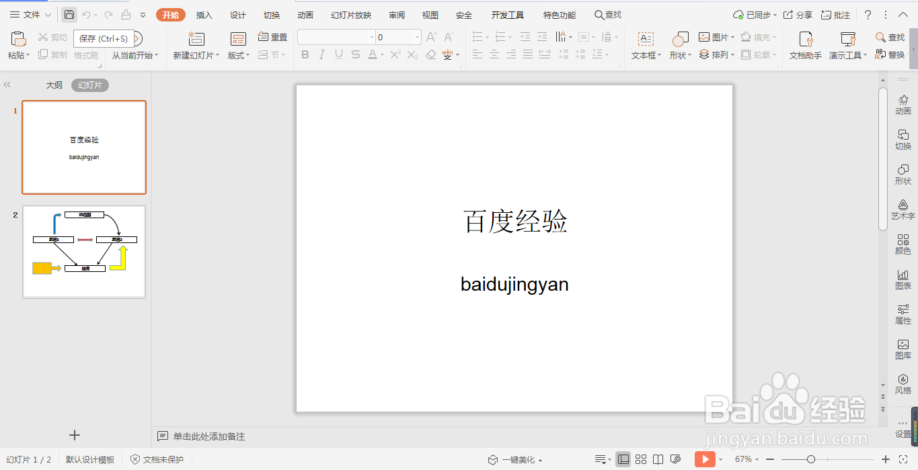Select slide 2 flowchart thumbnail
This screenshot has width=918, height=470.
84,252
